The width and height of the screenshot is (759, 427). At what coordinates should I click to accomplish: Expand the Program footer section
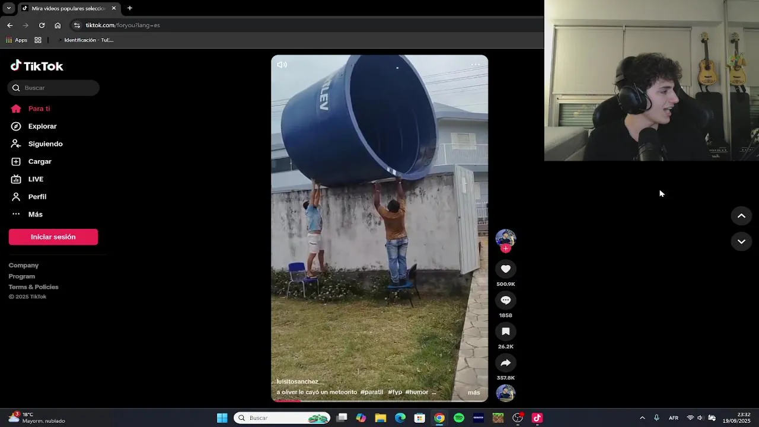point(22,276)
